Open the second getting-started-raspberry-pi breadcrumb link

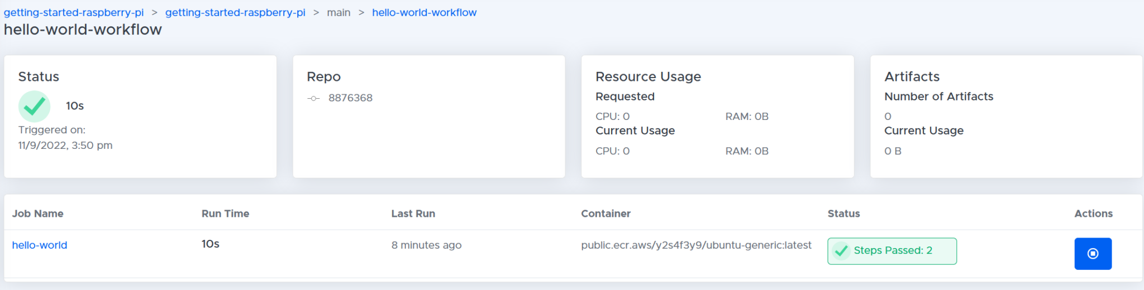pos(235,12)
